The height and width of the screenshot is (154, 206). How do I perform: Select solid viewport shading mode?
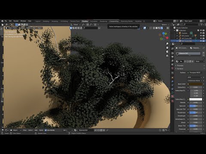coord(157,28)
